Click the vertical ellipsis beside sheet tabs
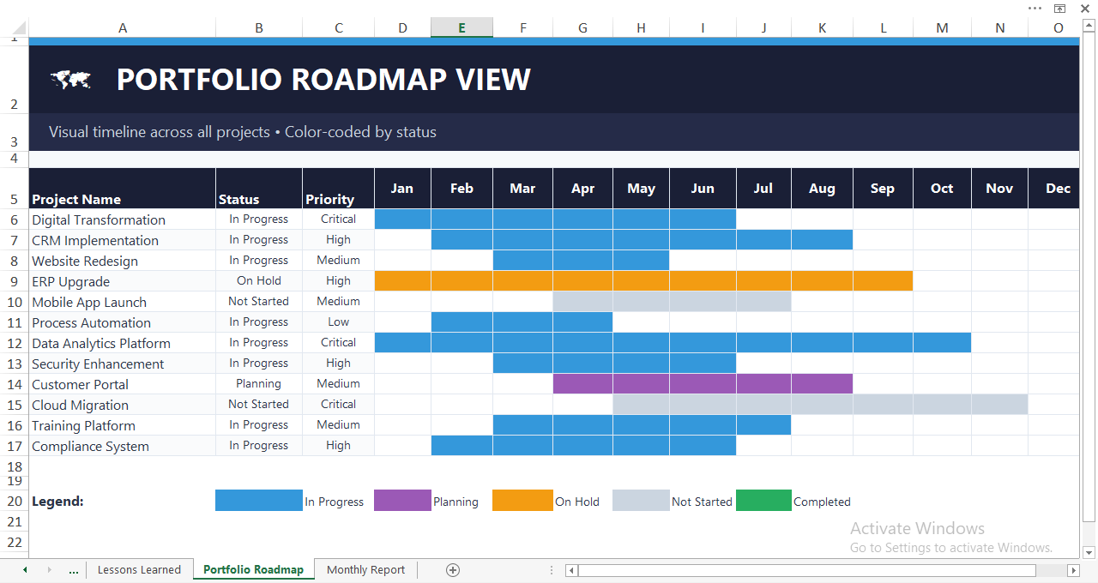 pos(552,569)
